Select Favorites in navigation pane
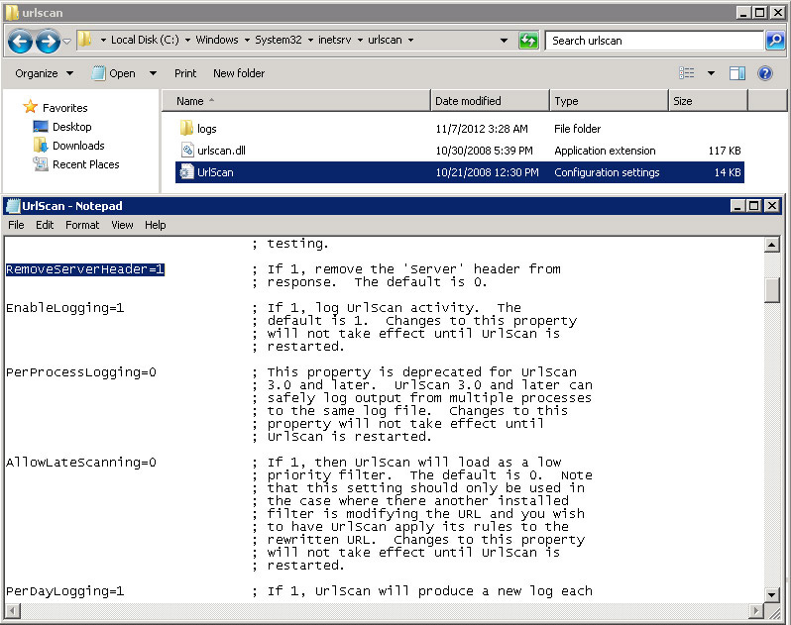Image resolution: width=791 pixels, height=625 pixels. point(64,108)
